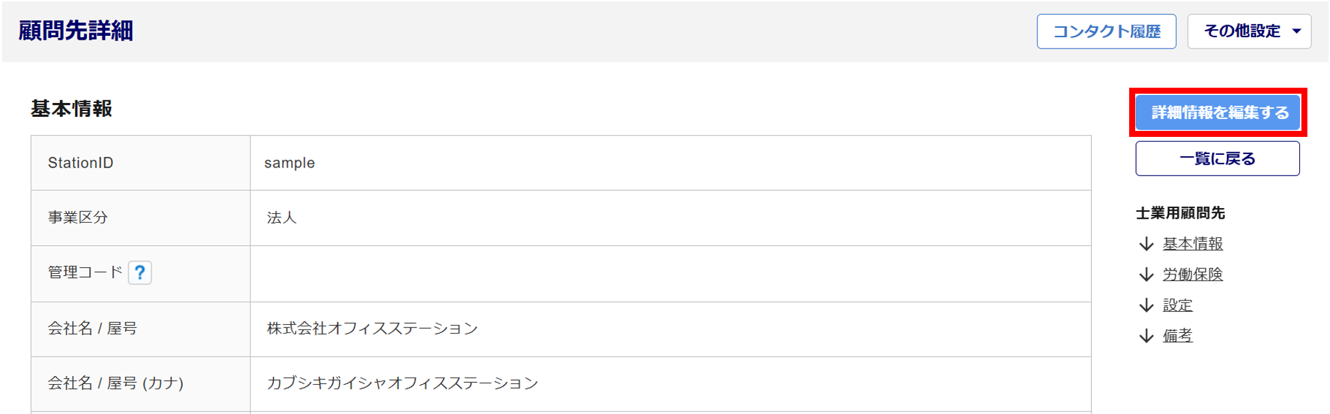Click the 事業区分 value 法人
1330x414 pixels.
click(281, 217)
